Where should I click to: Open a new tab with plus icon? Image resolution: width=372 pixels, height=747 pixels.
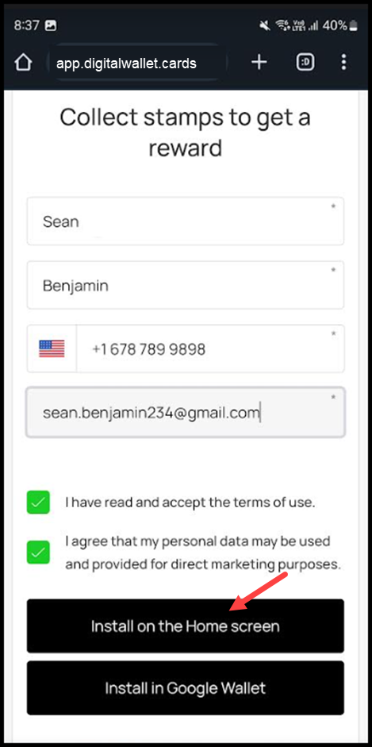[259, 62]
